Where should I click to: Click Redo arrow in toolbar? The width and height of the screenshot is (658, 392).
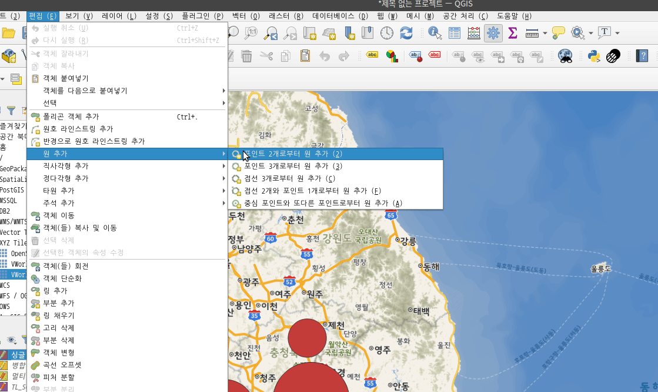click(343, 56)
